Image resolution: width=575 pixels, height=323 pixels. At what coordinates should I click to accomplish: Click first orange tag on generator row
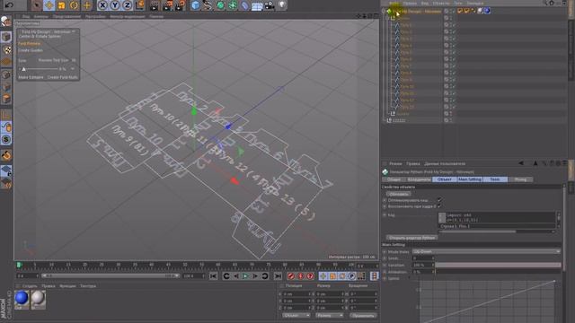click(x=460, y=11)
